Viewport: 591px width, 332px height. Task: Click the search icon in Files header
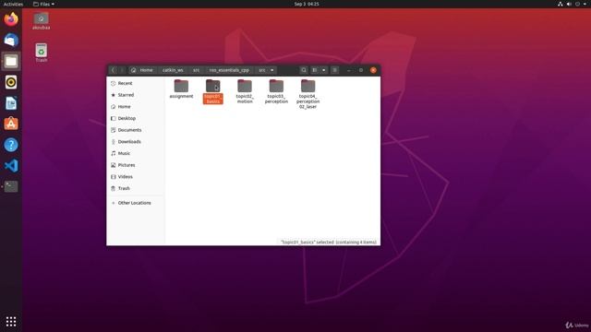pyautogui.click(x=304, y=70)
